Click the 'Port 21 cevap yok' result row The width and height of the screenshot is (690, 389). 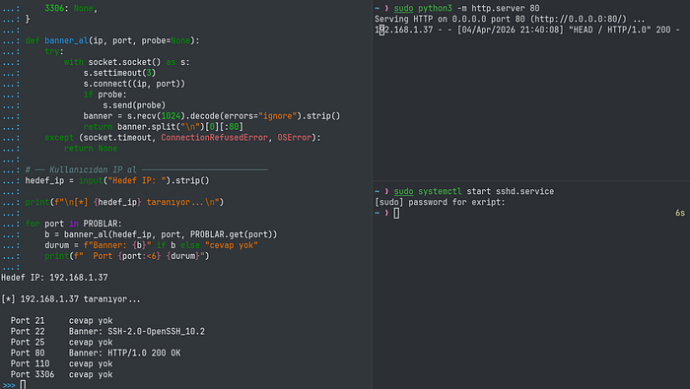click(x=61, y=320)
